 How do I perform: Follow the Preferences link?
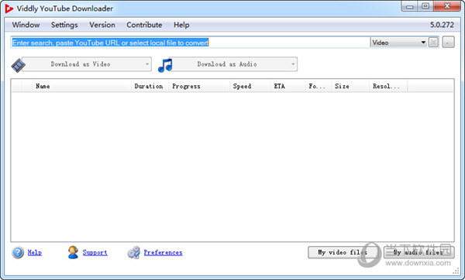(x=163, y=252)
